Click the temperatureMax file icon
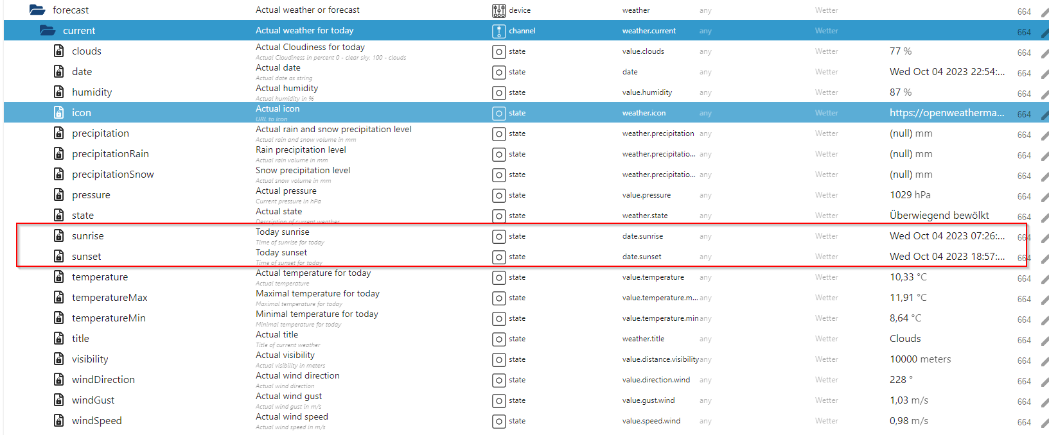1049x435 pixels. point(59,297)
